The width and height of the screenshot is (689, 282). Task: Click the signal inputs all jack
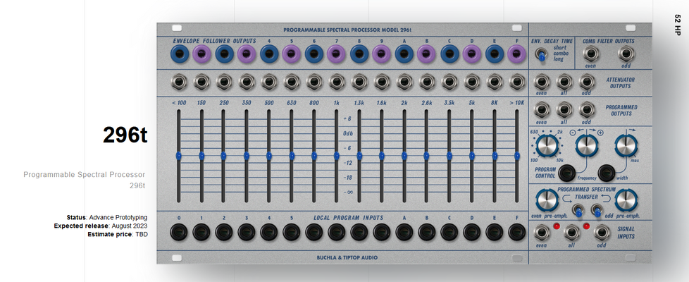[571, 232]
